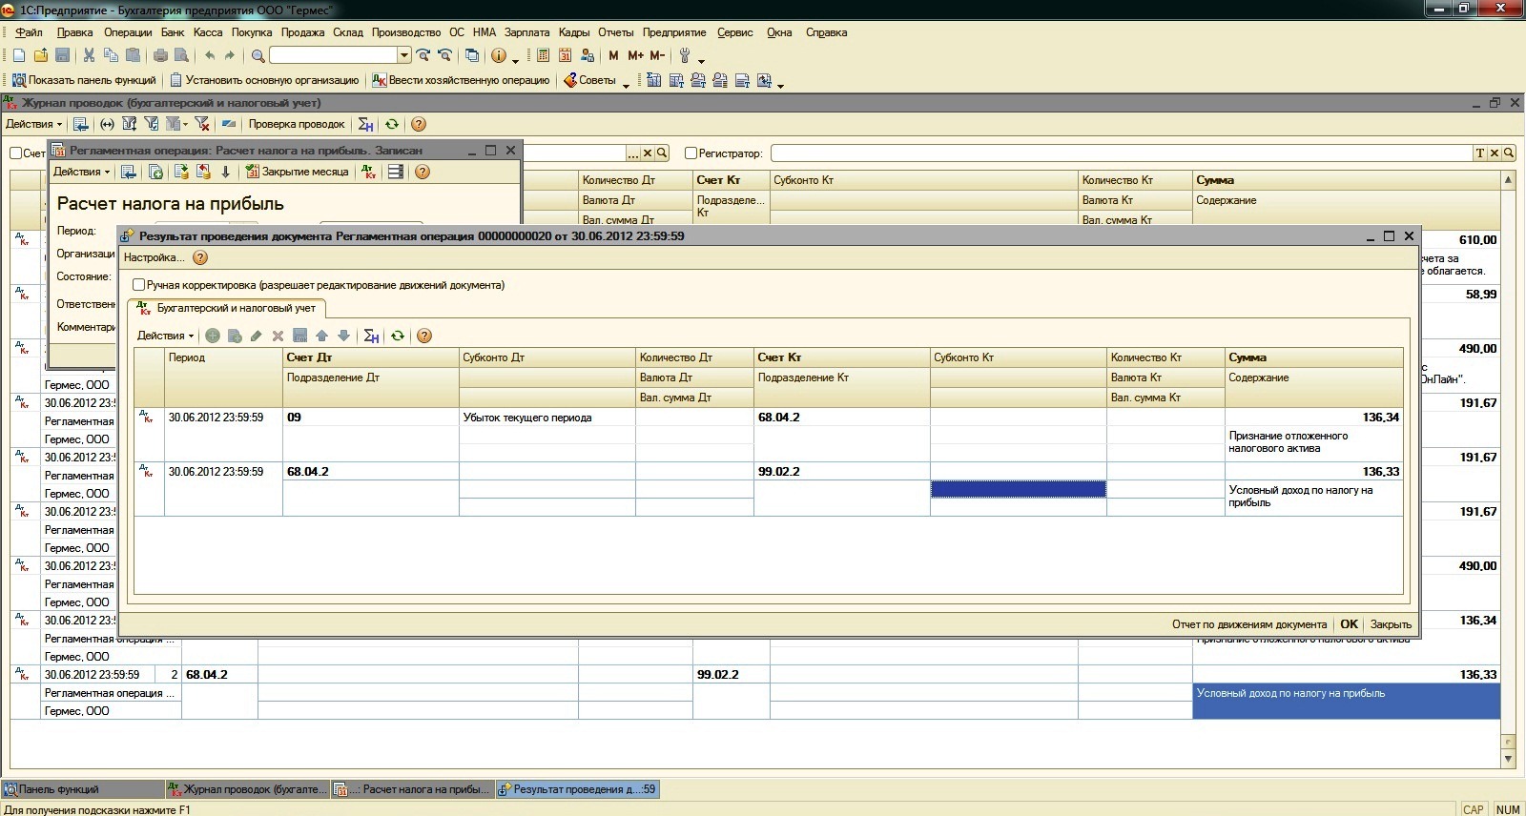Expand the search combo box dropdown arrow

(x=404, y=55)
